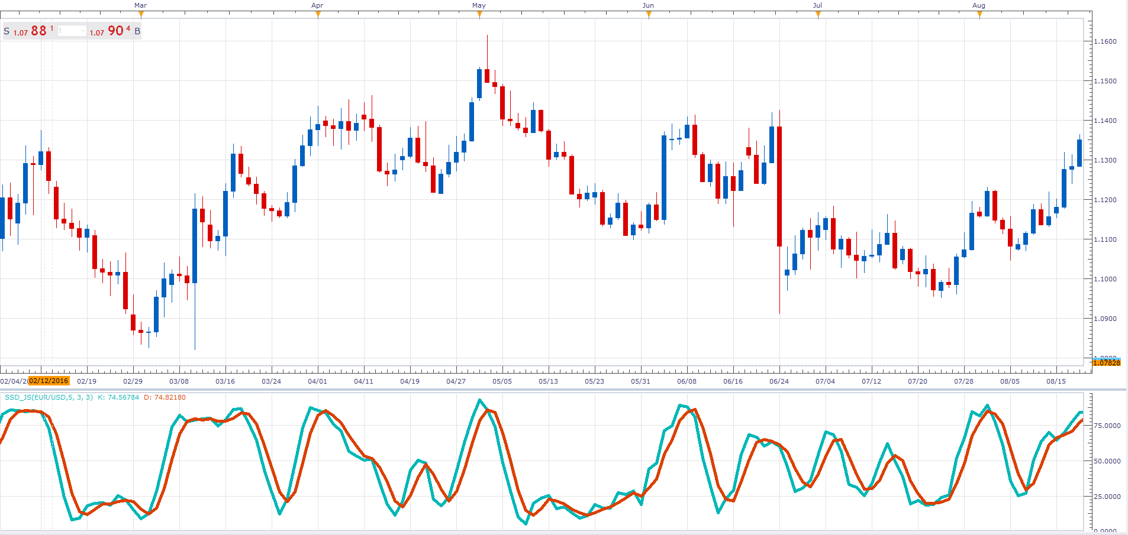1128x535 pixels.
Task: Click the 05/05 date axis label
Action: (x=502, y=381)
